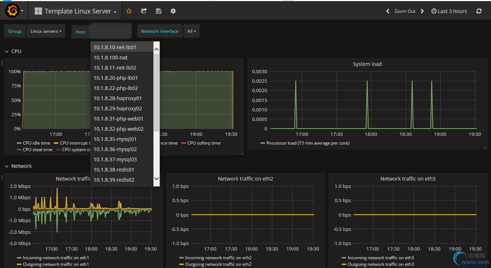Toggle Outgoing network traffic on eth3 series
491x268 pixels.
381,264
